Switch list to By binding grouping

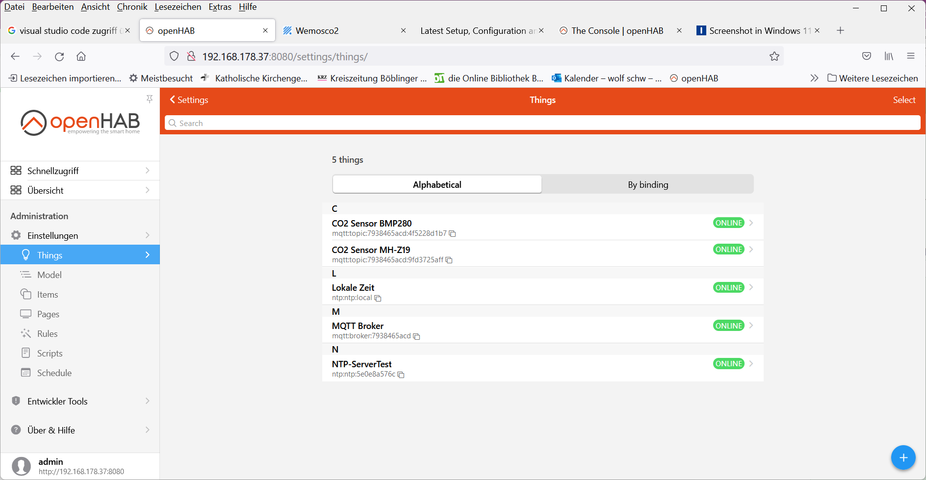[x=647, y=184]
